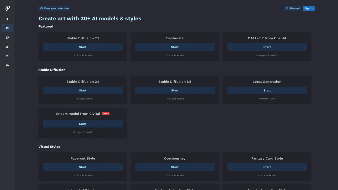
Task: Start DALL-E 2 from OpenAI
Action: pos(267,47)
